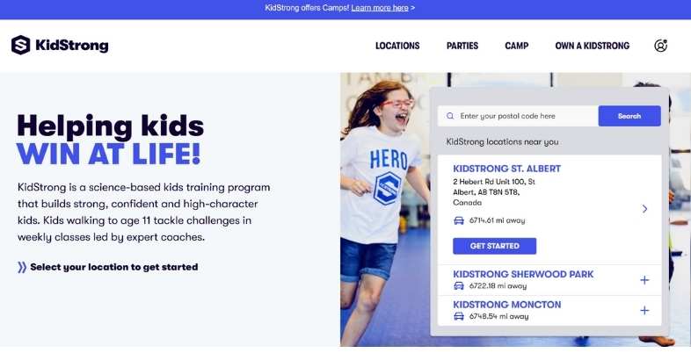691x353 pixels.
Task: Open the Camp navigation item
Action: [x=516, y=46]
